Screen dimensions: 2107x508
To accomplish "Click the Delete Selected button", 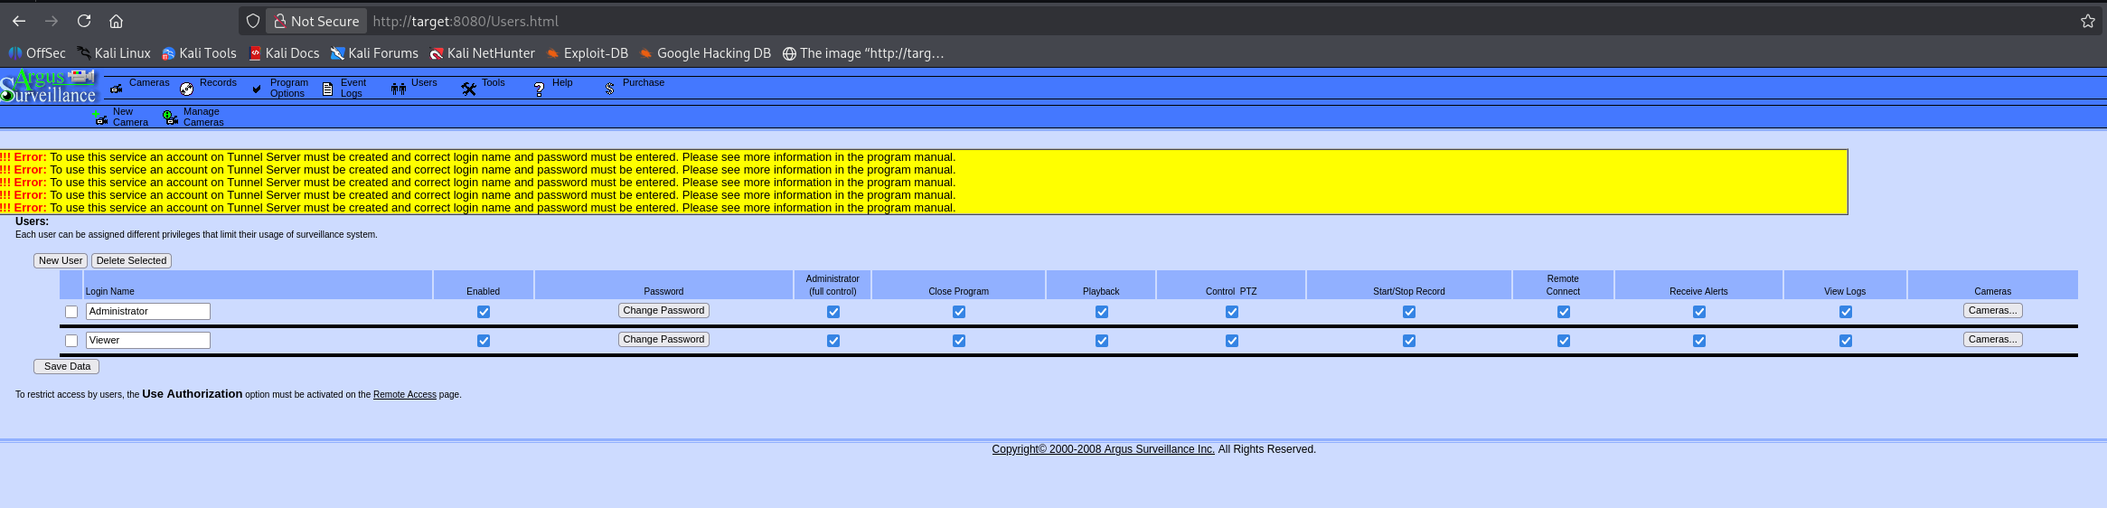I will (131, 260).
